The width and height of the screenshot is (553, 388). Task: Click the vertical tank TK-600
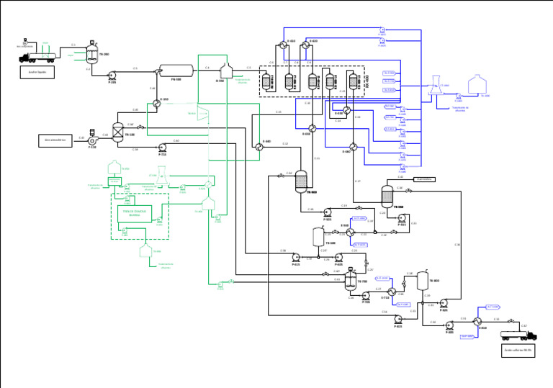319,237
